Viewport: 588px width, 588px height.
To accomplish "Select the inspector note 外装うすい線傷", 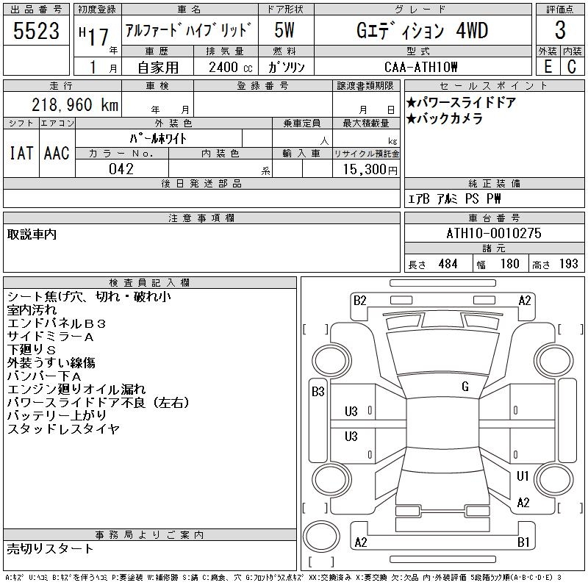I will tap(51, 362).
